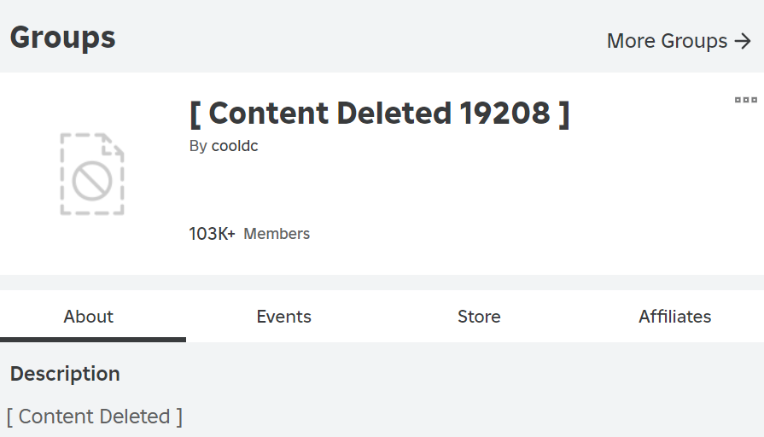
Task: Click the Members label
Action: point(277,234)
